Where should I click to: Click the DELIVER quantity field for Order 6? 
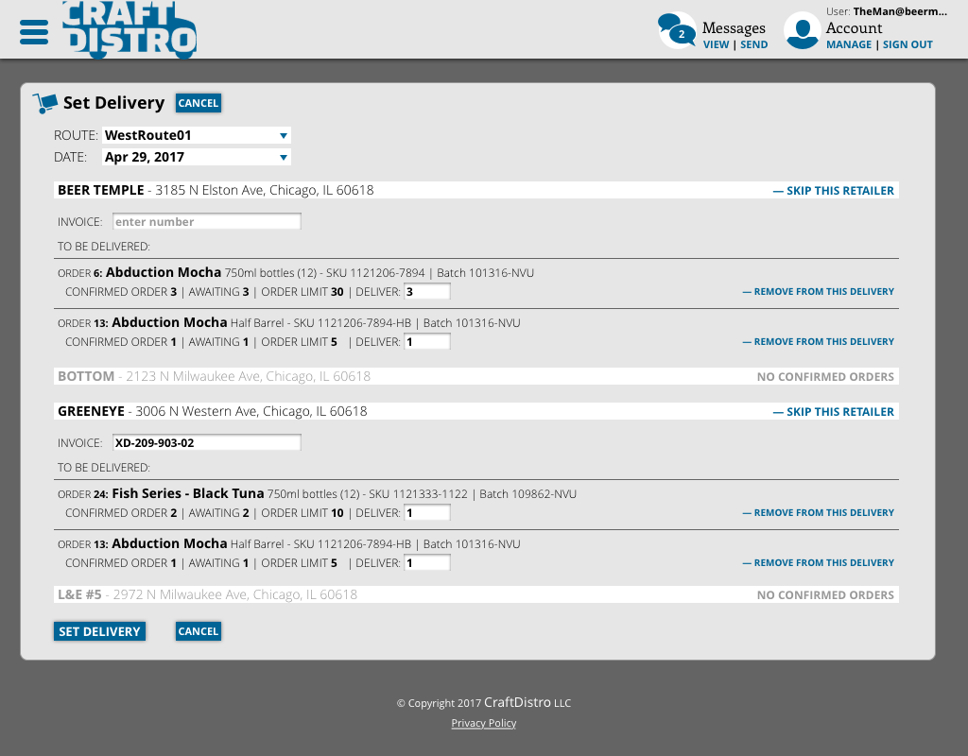tap(426, 291)
